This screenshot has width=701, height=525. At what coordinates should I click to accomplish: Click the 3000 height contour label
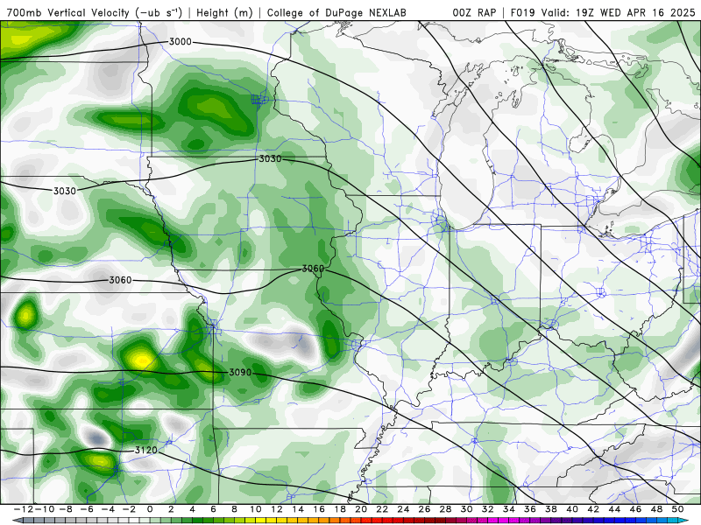(x=181, y=41)
